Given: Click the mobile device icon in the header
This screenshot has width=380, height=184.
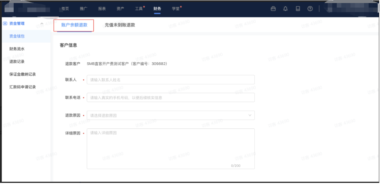Looking at the screenshot, I should [298, 9].
